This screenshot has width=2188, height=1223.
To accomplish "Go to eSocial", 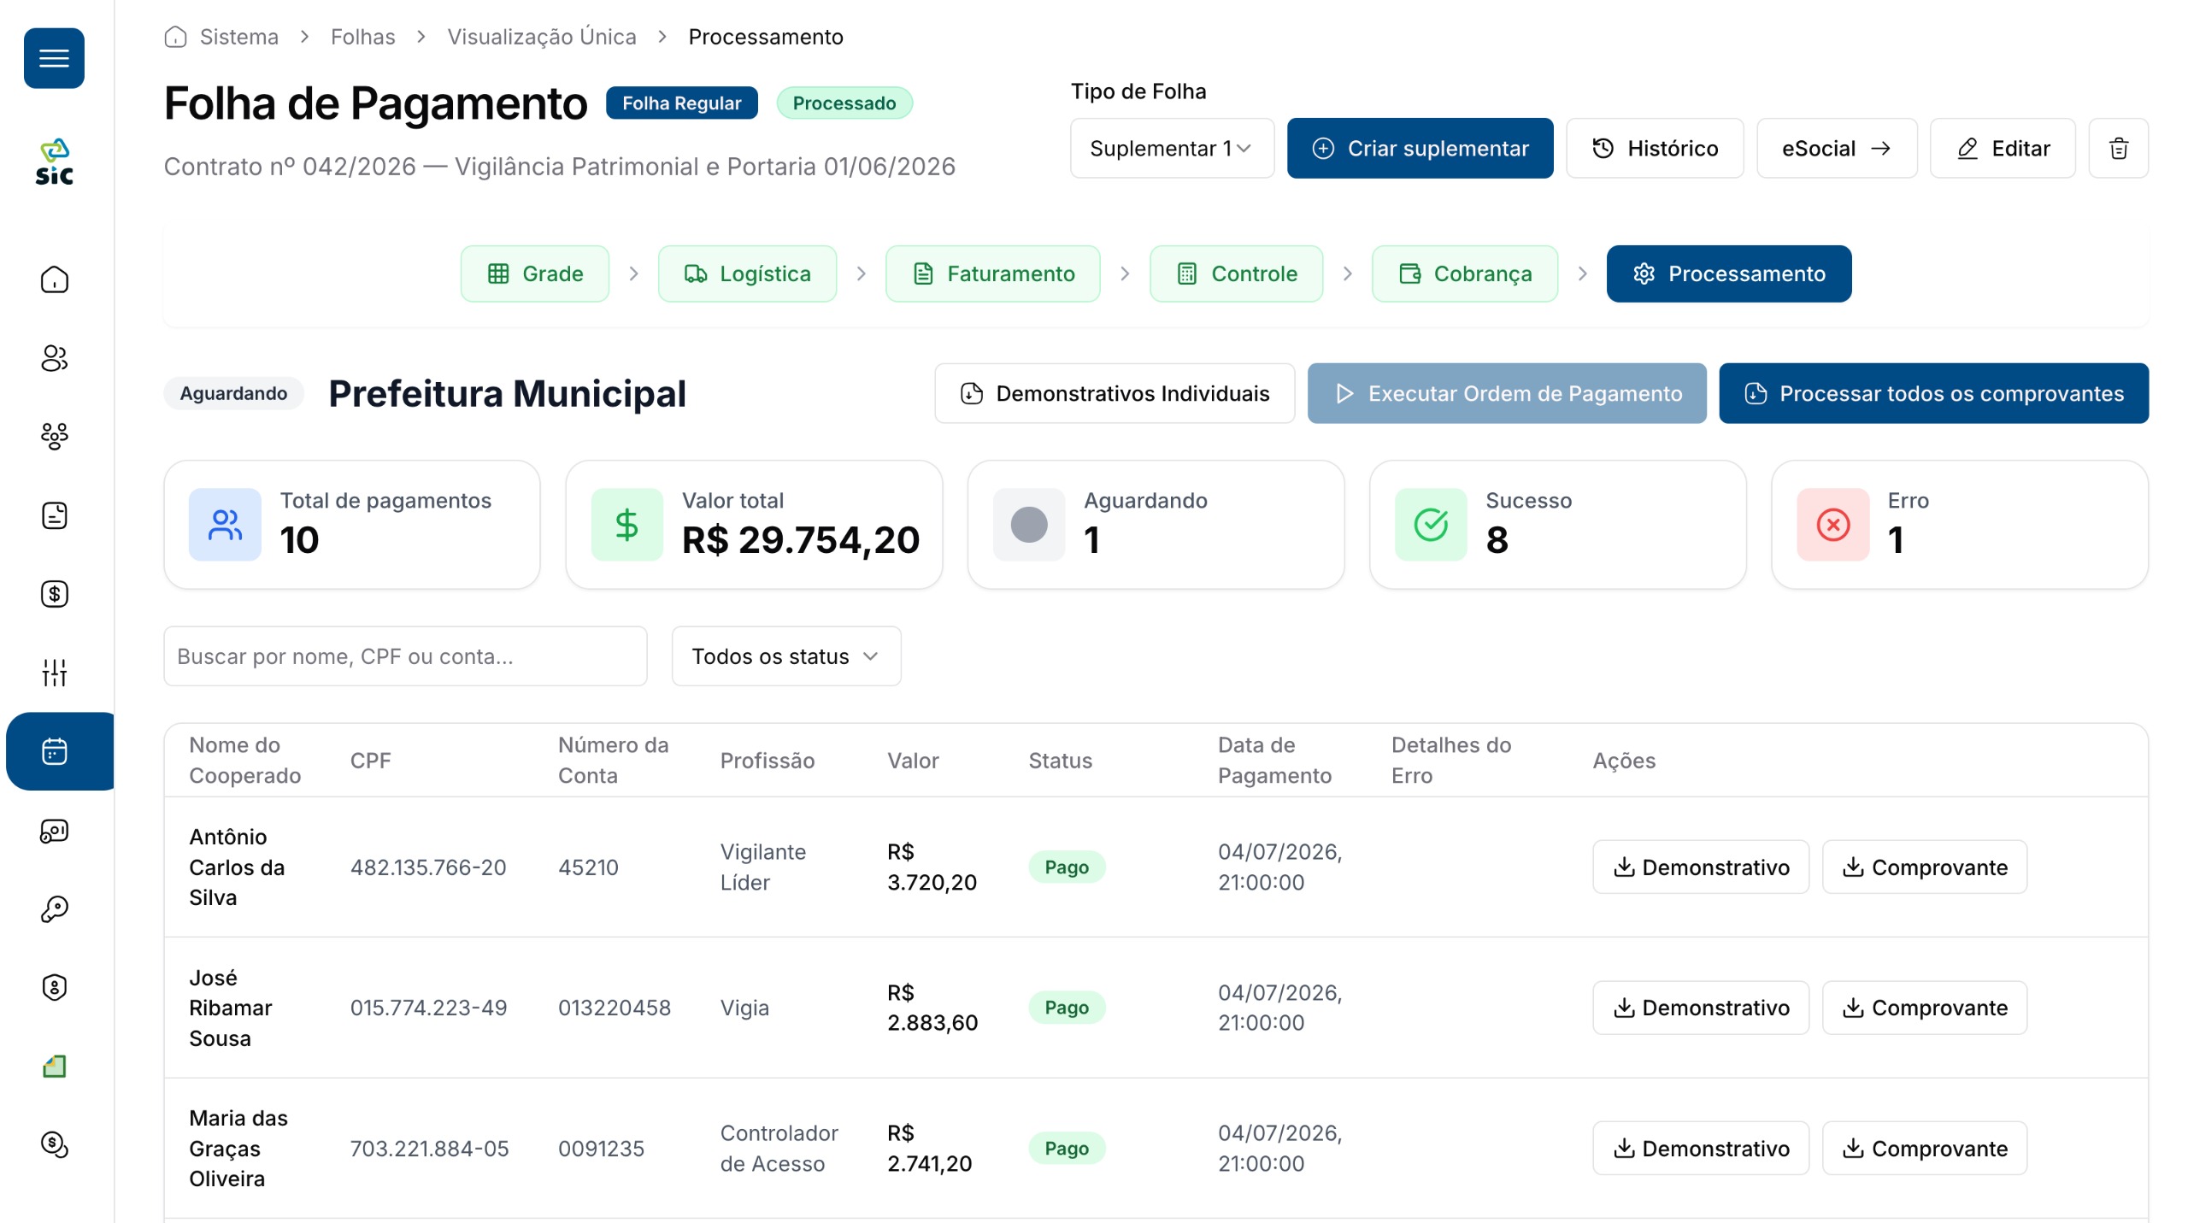I will [1837, 149].
